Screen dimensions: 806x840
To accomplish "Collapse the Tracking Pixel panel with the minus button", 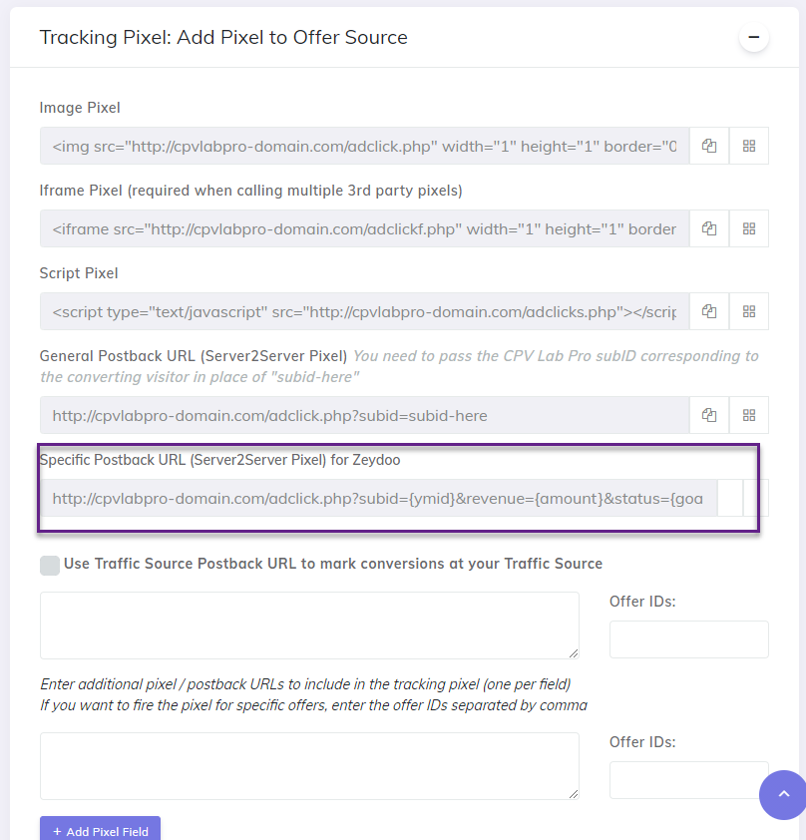I will click(754, 38).
